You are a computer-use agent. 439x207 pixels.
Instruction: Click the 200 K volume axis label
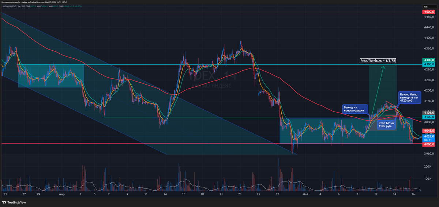[427, 166]
